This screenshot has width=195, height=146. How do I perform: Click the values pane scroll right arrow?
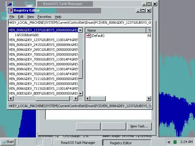(x=149, y=99)
